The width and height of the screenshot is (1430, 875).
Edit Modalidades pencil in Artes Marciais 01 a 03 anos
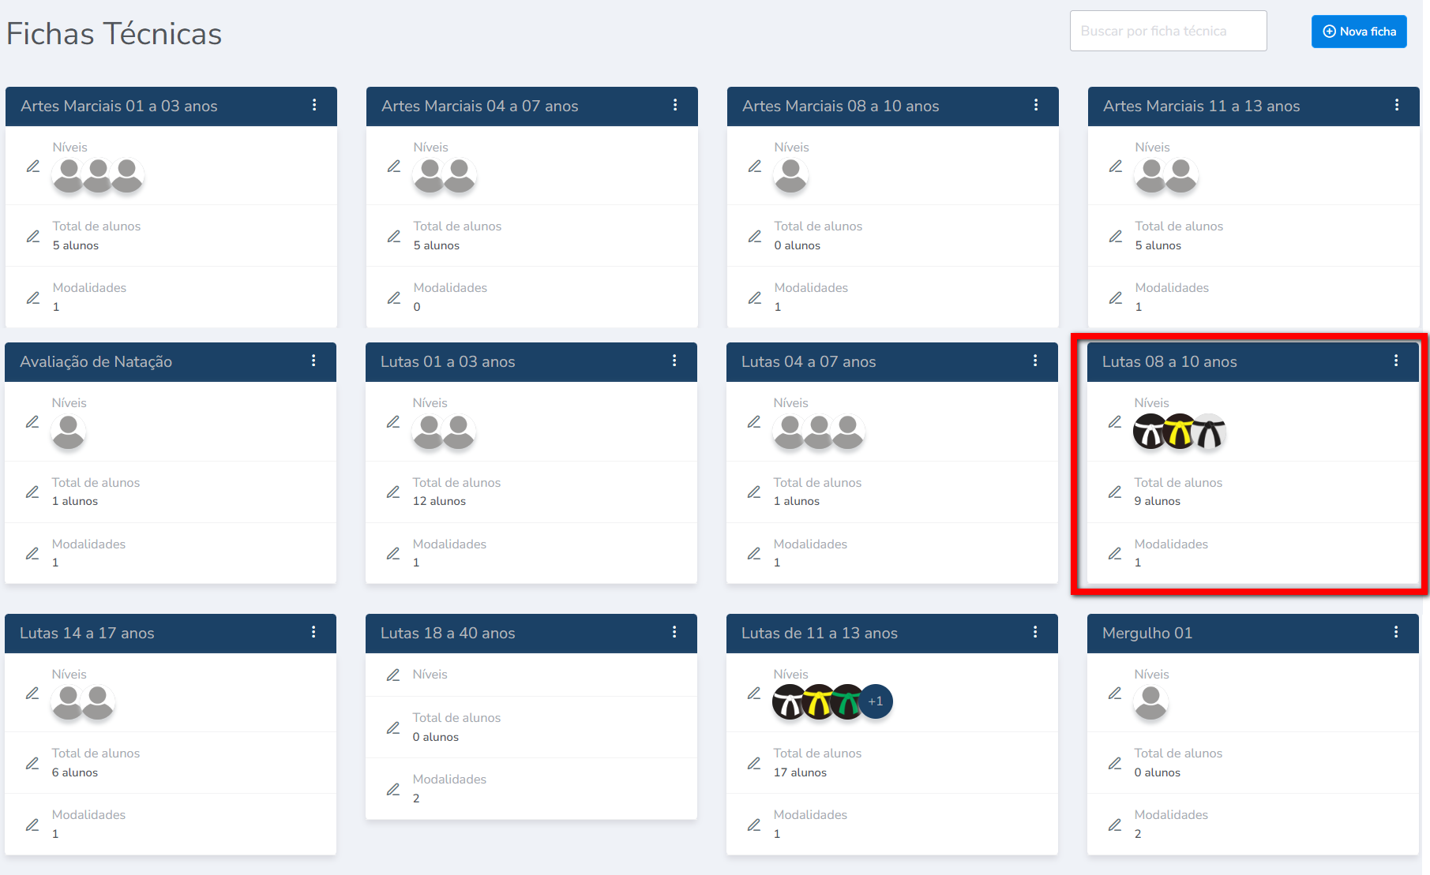point(33,297)
